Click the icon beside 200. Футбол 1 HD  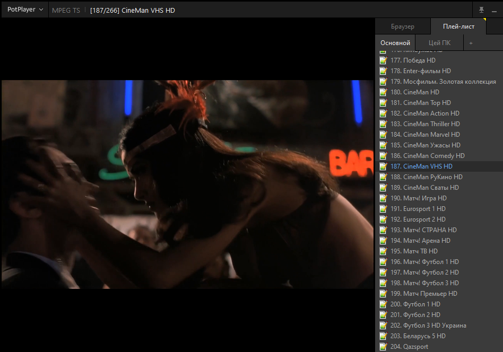383,304
